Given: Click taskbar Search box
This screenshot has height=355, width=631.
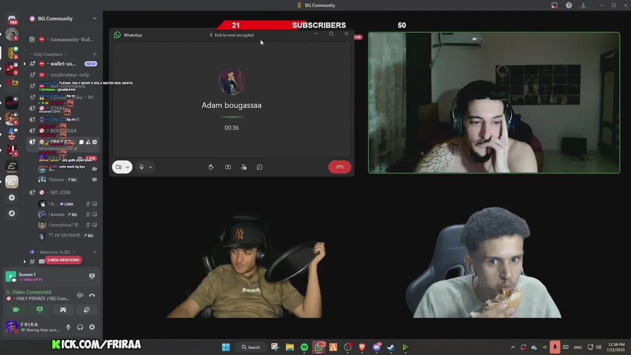Looking at the screenshot, I should pyautogui.click(x=251, y=347).
